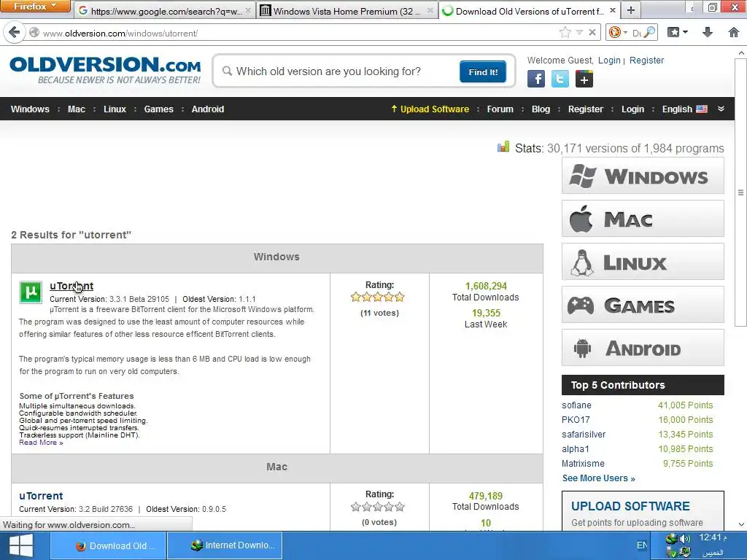Click Register in the black navigation bar
Image resolution: width=747 pixels, height=560 pixels.
tap(586, 109)
